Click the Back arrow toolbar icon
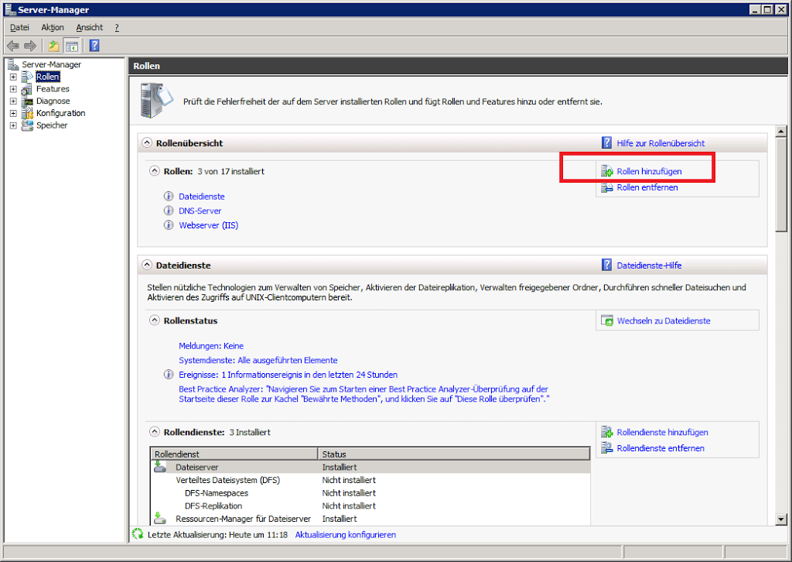The image size is (792, 562). (13, 46)
